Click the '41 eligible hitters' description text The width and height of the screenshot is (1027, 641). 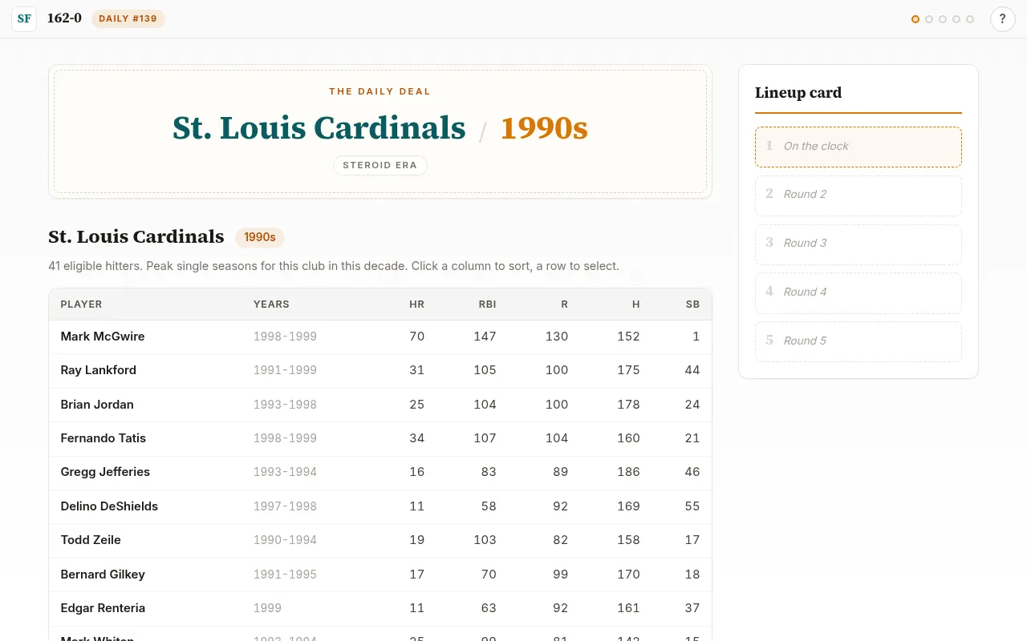[x=334, y=266]
